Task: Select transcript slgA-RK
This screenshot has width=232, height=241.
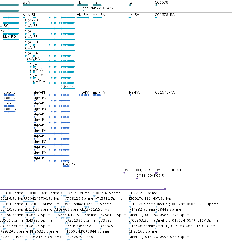Action: [x=51, y=61]
